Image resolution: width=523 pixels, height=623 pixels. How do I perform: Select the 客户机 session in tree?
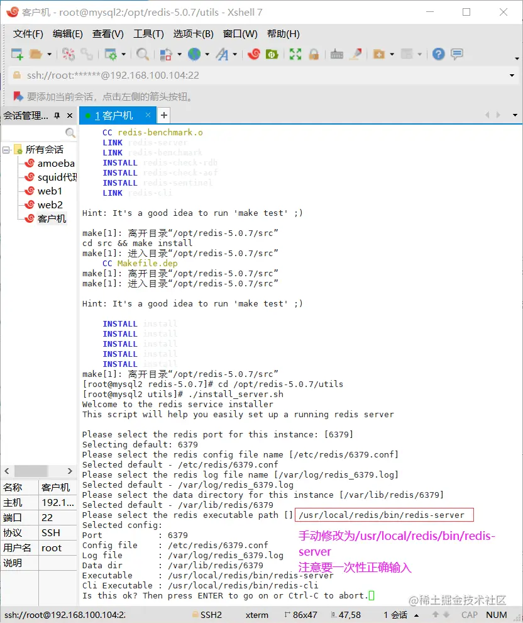(x=52, y=219)
